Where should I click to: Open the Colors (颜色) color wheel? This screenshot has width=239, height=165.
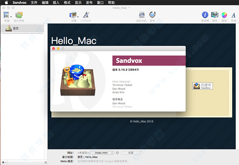(x=224, y=15)
